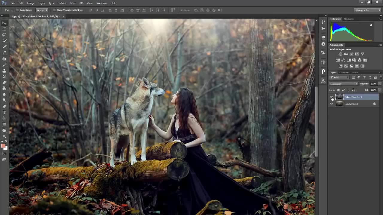Click the foreground color swatch
This screenshot has height=215, width=383.
3,146
